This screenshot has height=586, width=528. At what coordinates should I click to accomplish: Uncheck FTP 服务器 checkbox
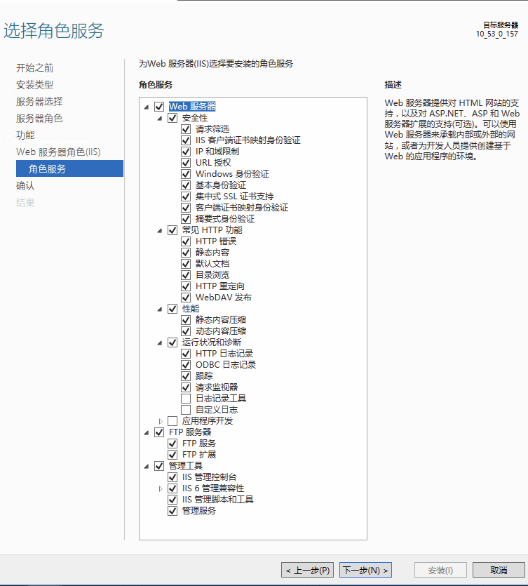pos(159,432)
